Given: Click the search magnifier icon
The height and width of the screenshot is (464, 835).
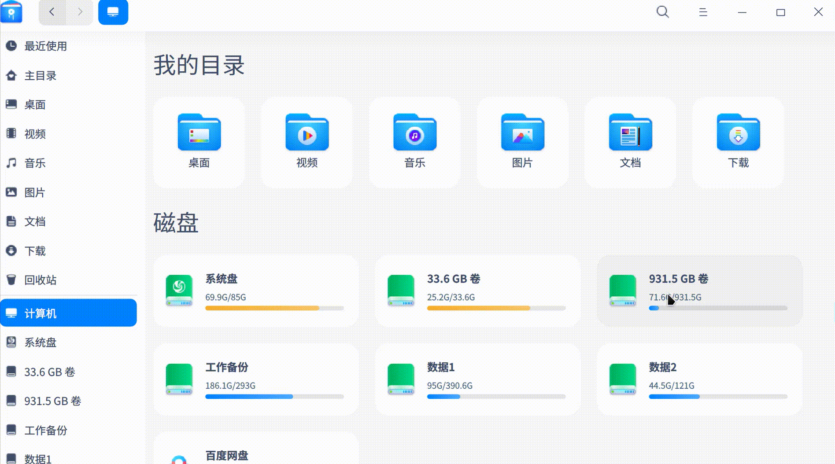Looking at the screenshot, I should (662, 12).
